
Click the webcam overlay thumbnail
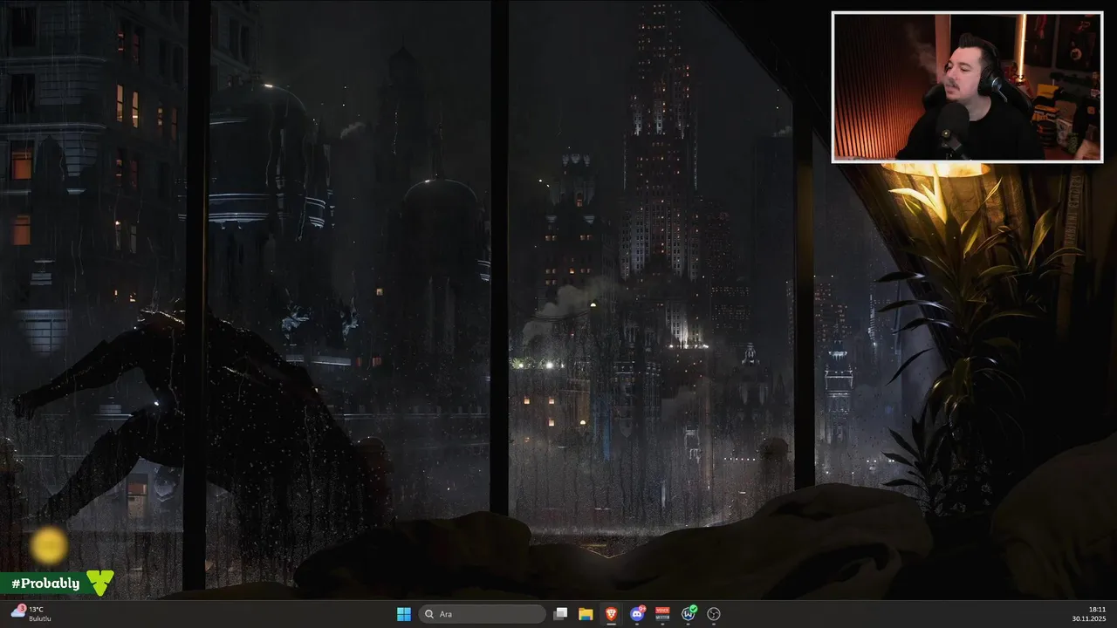[967, 87]
